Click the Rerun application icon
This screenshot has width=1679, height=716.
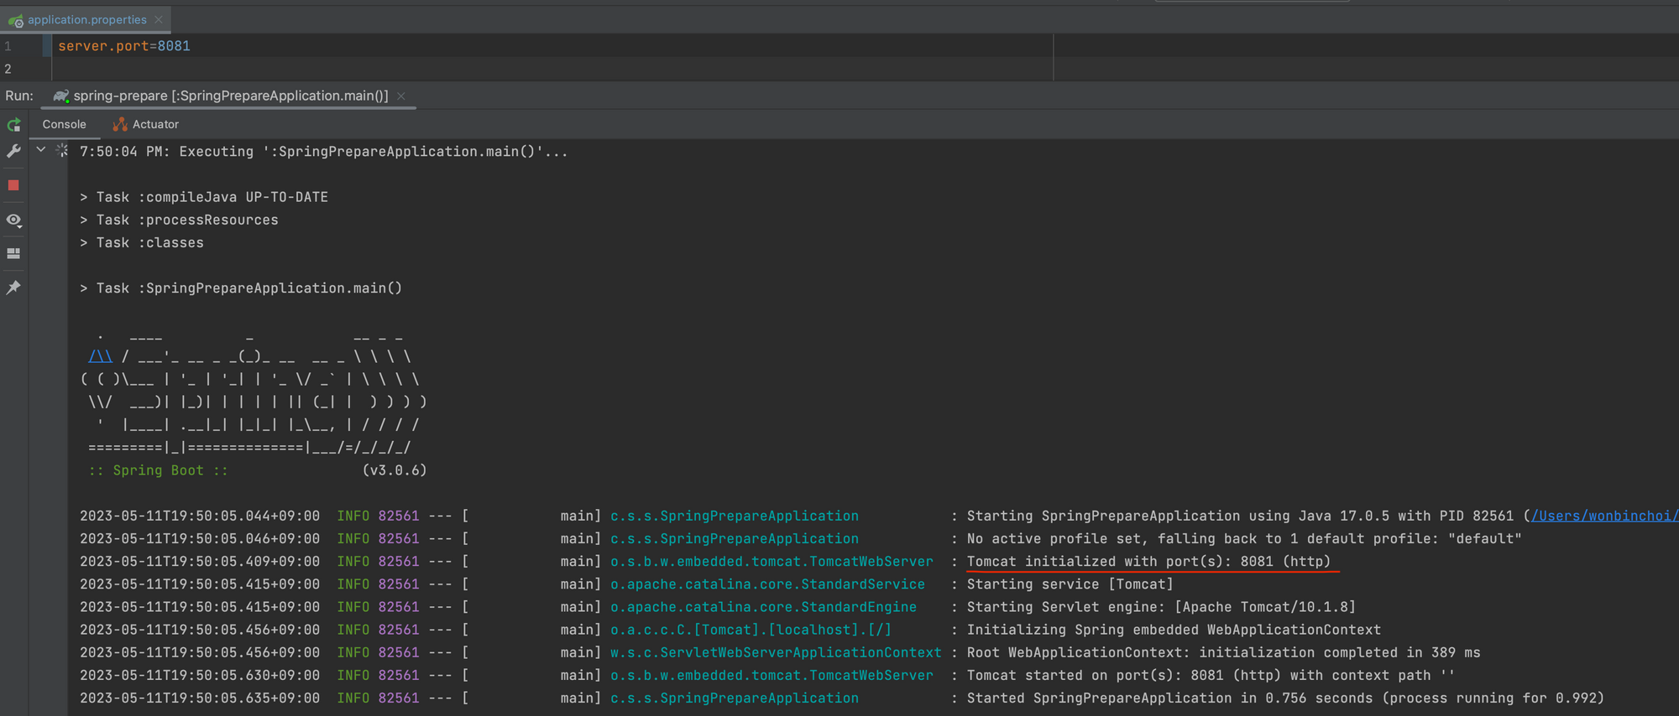click(x=14, y=125)
